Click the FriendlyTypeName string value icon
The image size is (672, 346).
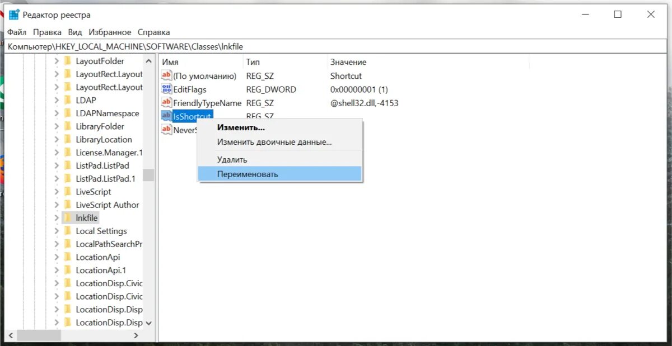(x=166, y=103)
